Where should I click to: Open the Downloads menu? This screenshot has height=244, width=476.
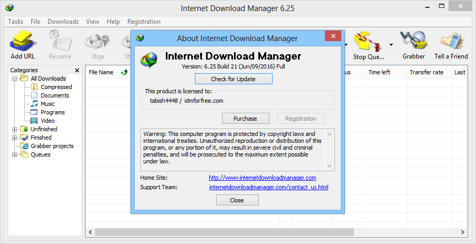63,22
